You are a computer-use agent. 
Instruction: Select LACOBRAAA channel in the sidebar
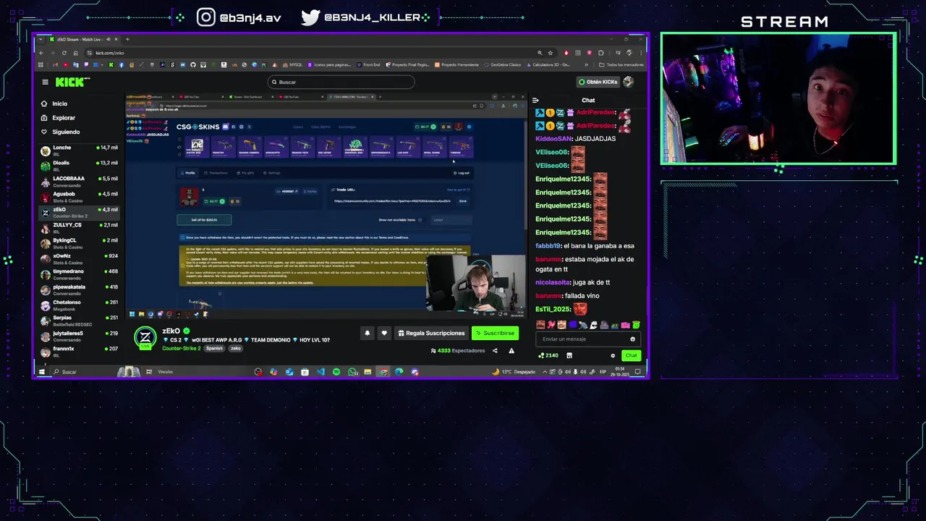click(x=79, y=182)
